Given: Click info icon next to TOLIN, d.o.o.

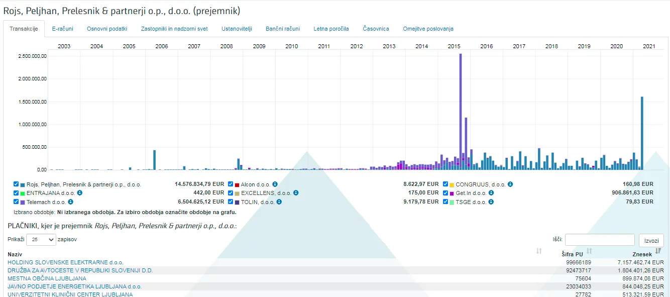Looking at the screenshot, I should [279, 202].
